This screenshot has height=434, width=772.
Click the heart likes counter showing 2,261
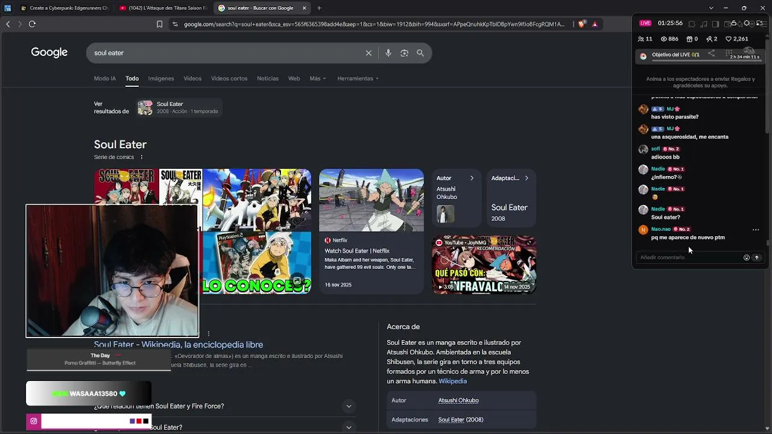(736, 39)
